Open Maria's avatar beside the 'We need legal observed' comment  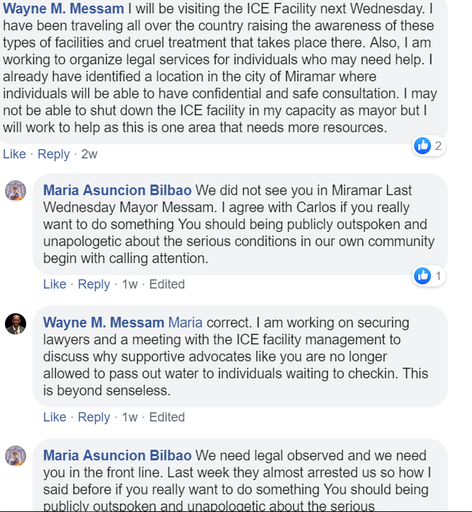pyautogui.click(x=16, y=455)
